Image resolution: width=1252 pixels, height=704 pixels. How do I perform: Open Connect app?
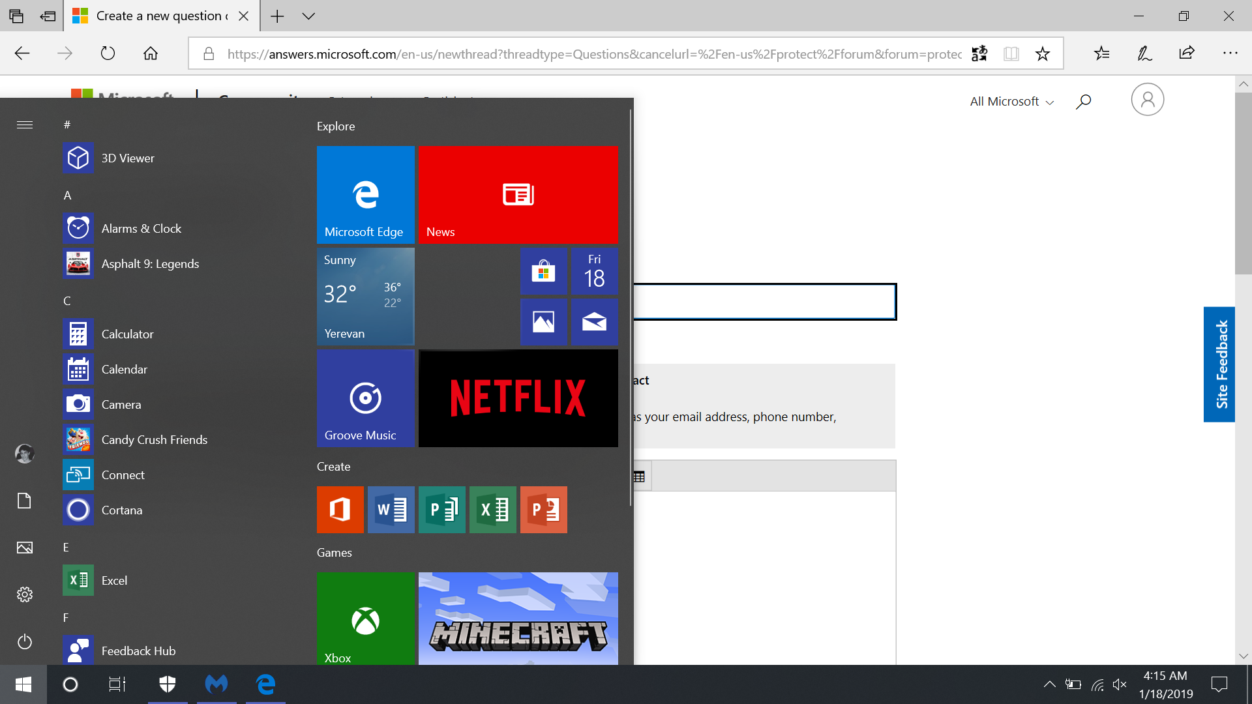point(176,475)
